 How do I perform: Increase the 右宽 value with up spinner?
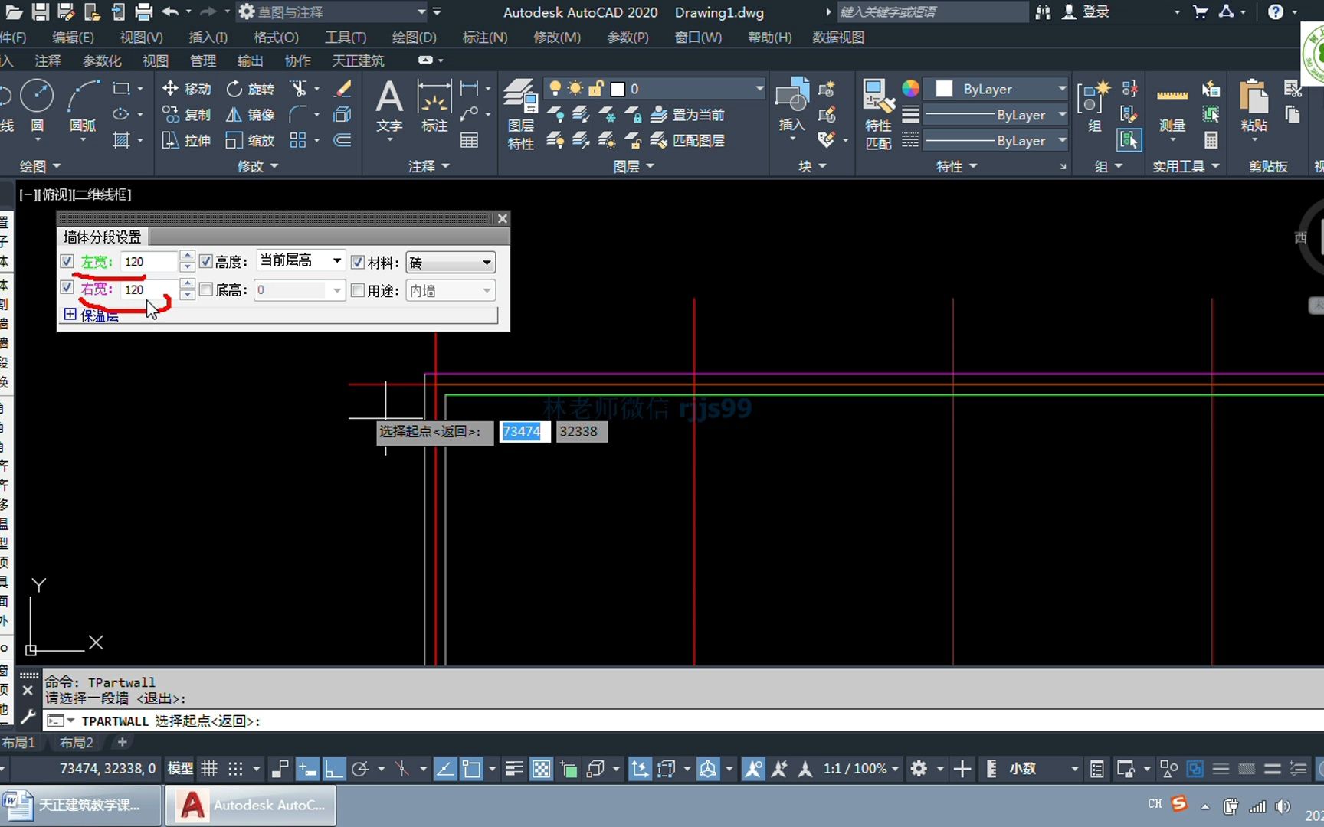(x=187, y=283)
